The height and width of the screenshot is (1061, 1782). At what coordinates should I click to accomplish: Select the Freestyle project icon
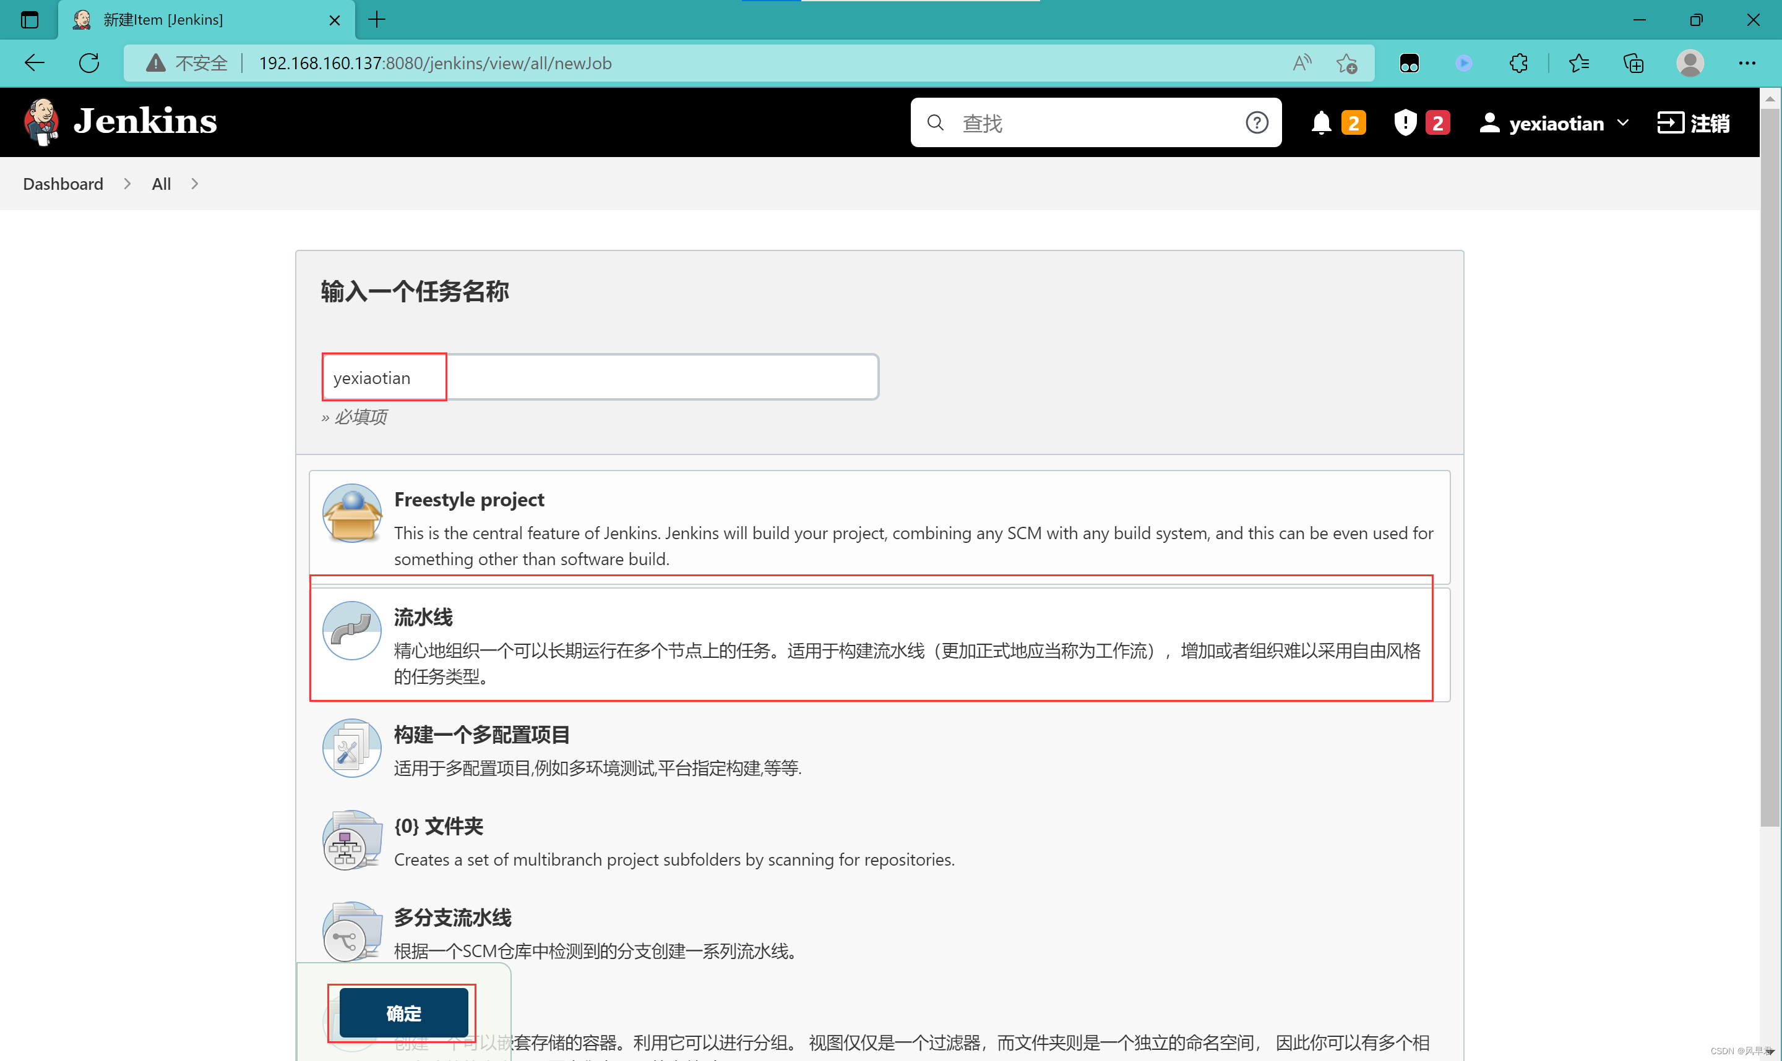pyautogui.click(x=351, y=513)
